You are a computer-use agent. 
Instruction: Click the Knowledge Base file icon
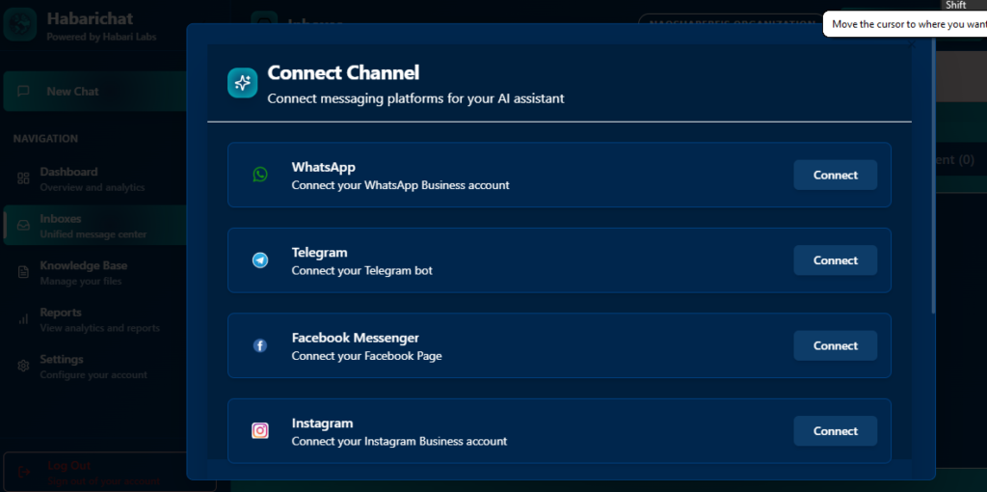[23, 272]
